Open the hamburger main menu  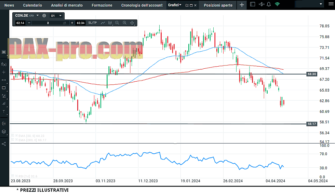click(331, 4)
